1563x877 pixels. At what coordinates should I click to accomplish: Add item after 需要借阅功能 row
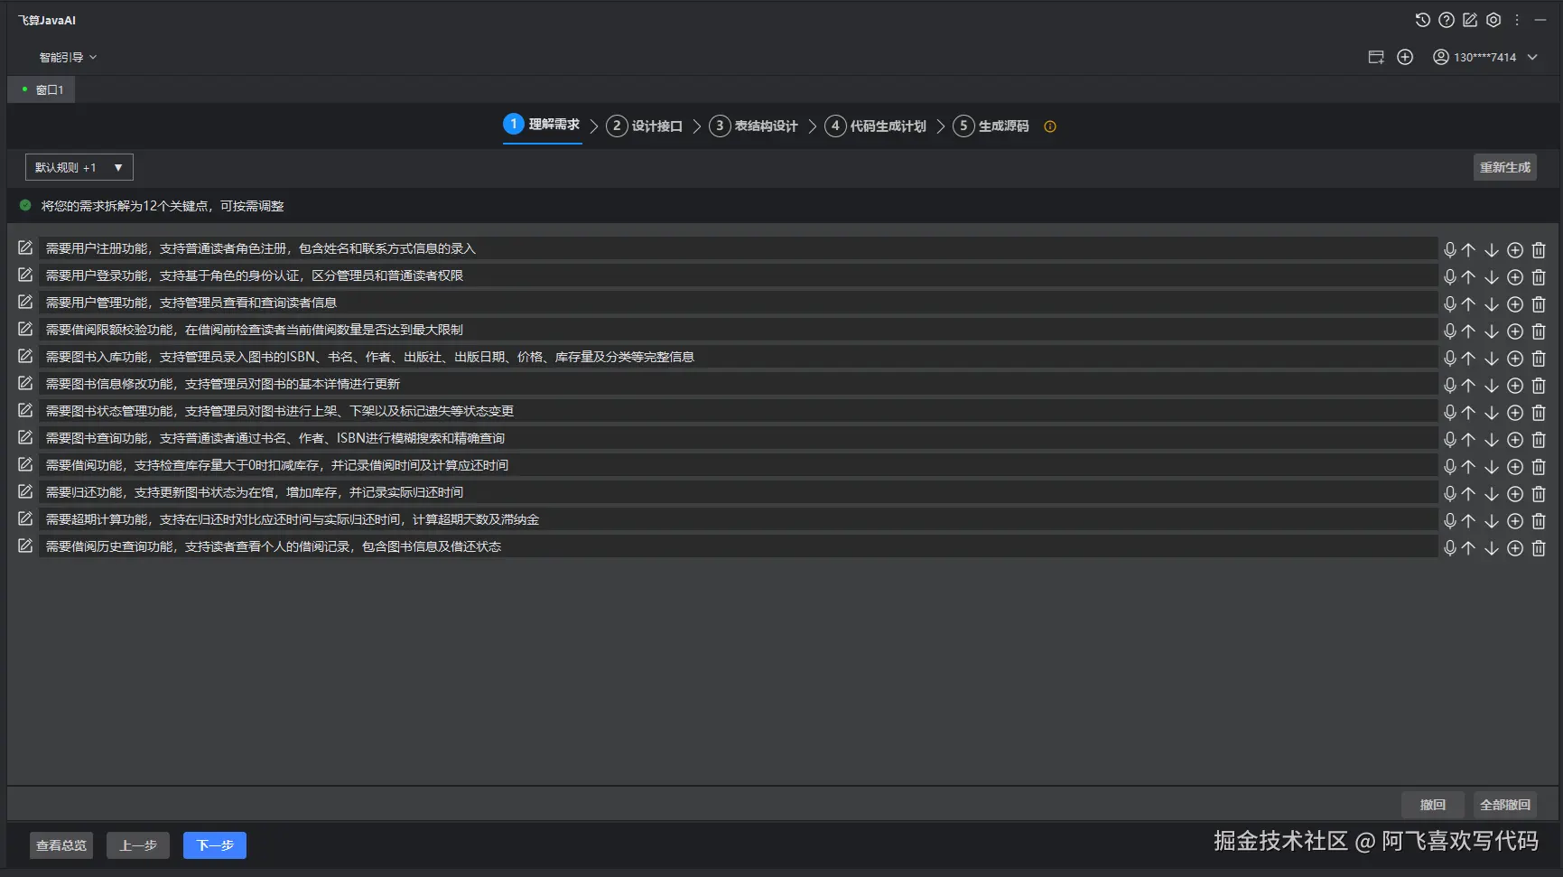click(x=1515, y=467)
